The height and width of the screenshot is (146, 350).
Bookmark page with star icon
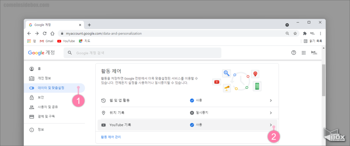[295, 33]
